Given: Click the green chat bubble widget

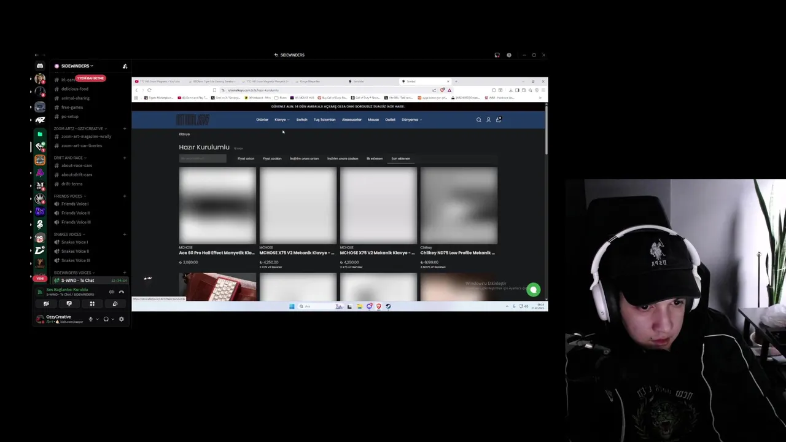Looking at the screenshot, I should [533, 290].
